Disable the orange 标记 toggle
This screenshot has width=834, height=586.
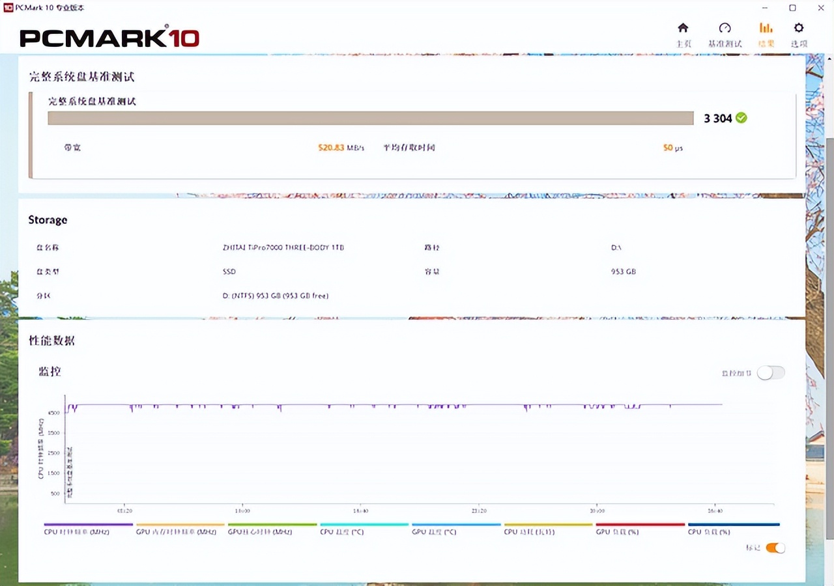click(774, 548)
